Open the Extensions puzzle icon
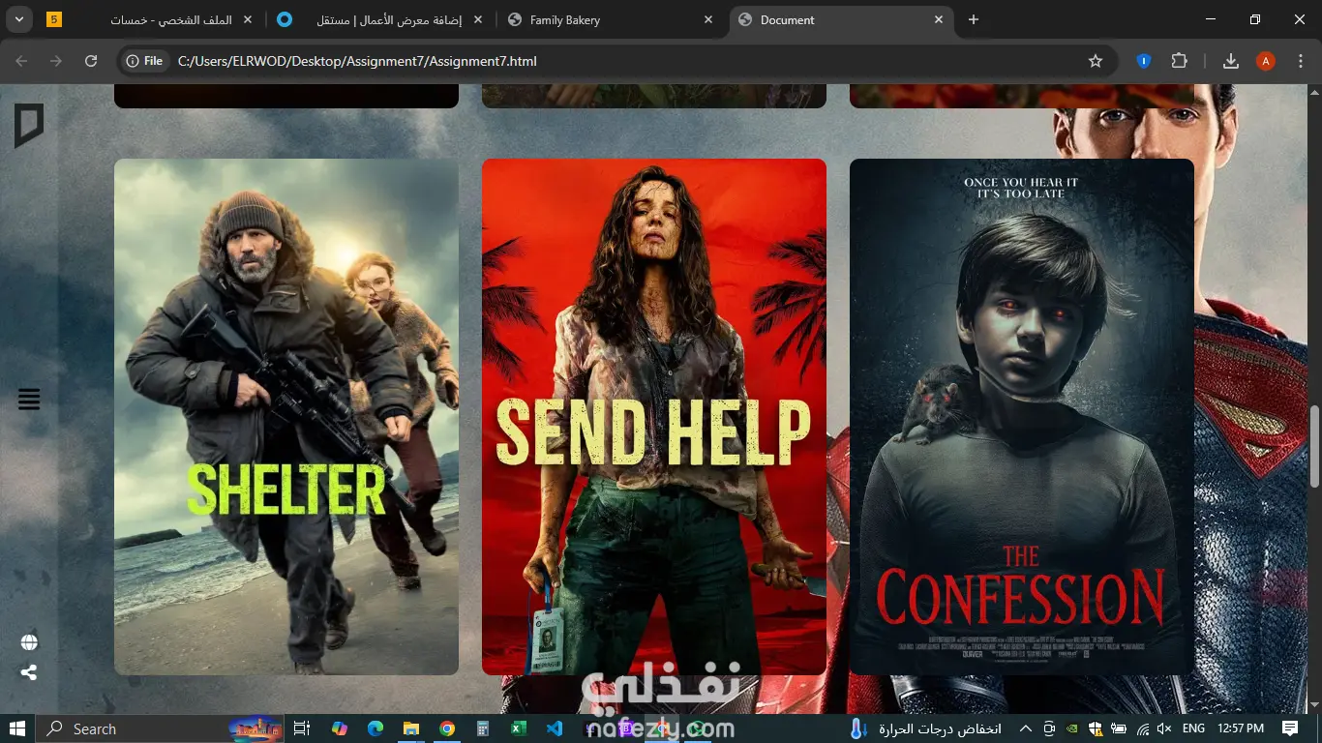1322x743 pixels. pyautogui.click(x=1179, y=61)
